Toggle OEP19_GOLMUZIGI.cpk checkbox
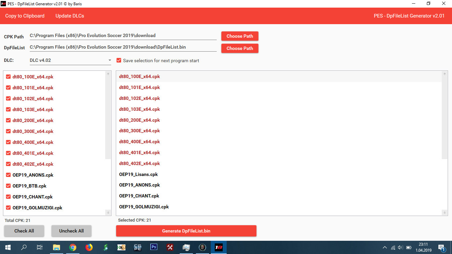452x254 pixels. click(x=9, y=208)
